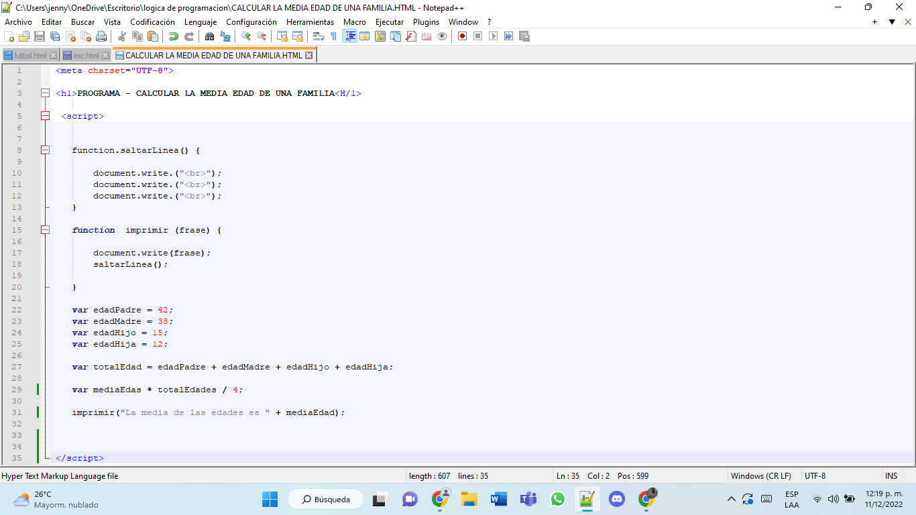Image resolution: width=916 pixels, height=515 pixels.
Task: Open the Lenguaje menu
Action: pos(201,22)
